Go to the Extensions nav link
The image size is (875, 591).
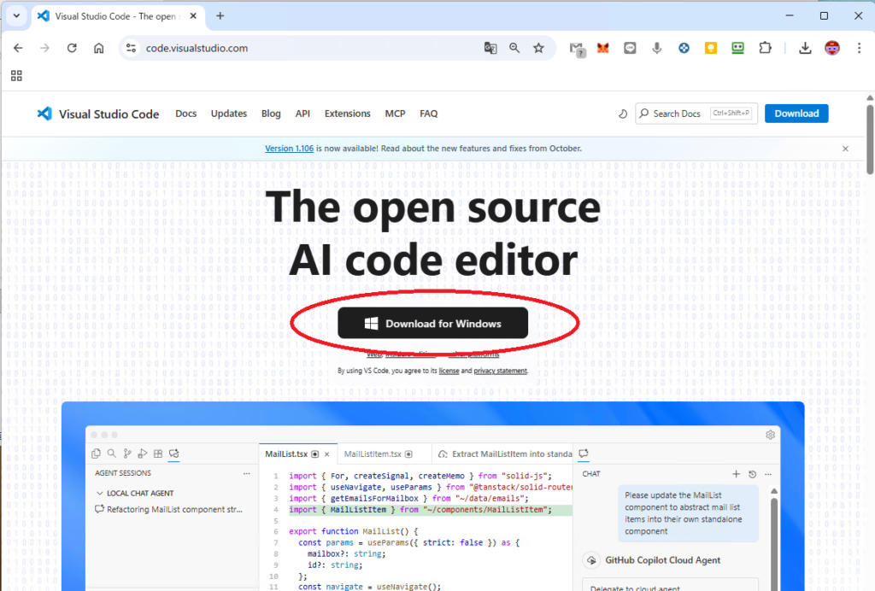pyautogui.click(x=347, y=114)
